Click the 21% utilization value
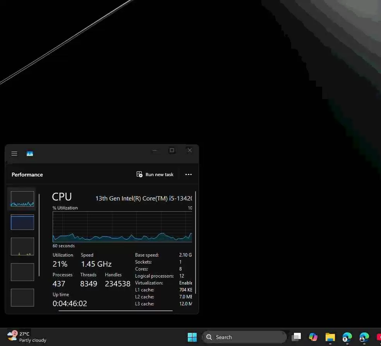This screenshot has width=381, height=346. (60, 264)
